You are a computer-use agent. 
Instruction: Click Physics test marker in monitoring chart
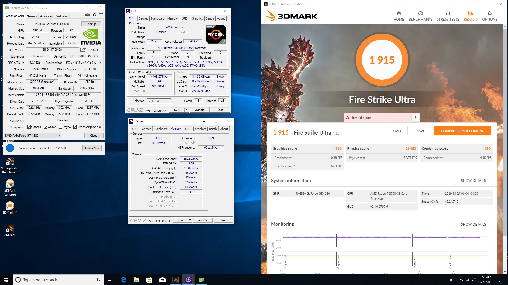(414, 263)
